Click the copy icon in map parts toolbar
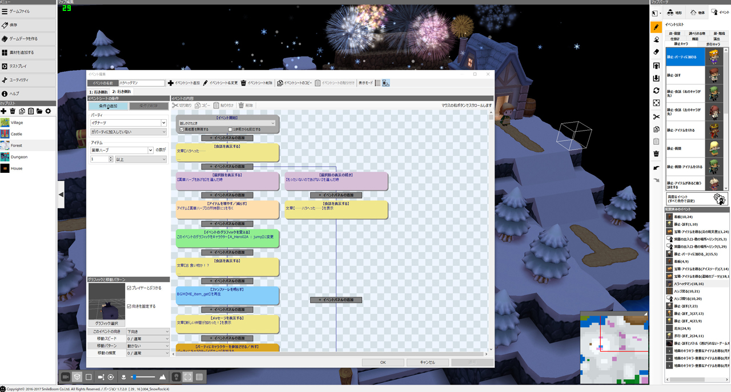This screenshot has width=731, height=392. [x=656, y=130]
